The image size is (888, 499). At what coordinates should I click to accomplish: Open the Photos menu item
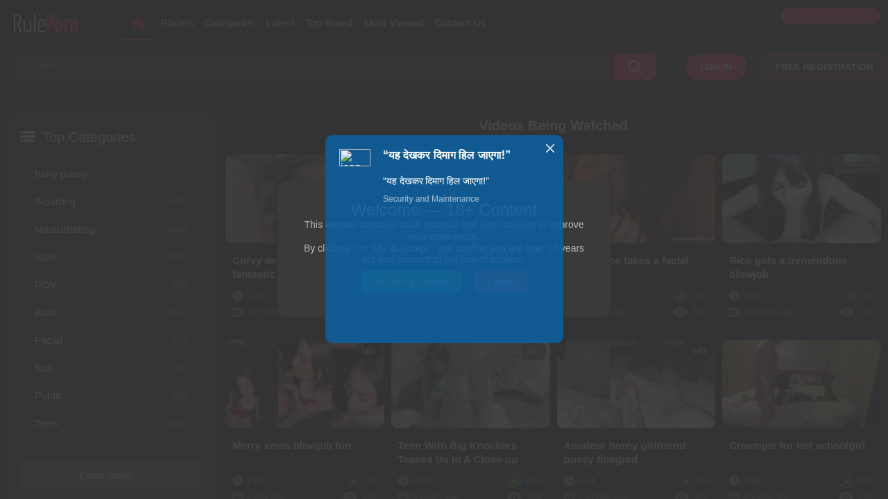click(x=177, y=23)
